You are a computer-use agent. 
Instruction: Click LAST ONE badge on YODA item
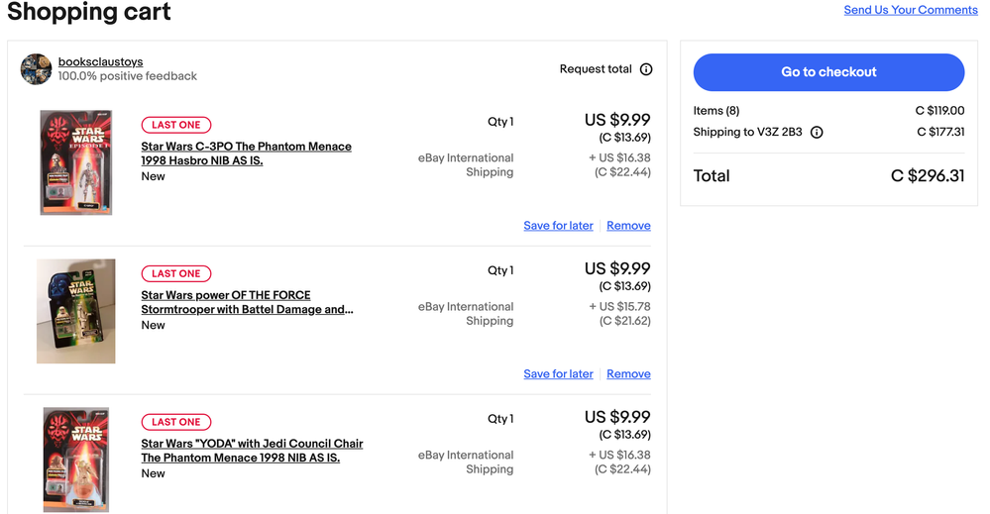tap(176, 422)
